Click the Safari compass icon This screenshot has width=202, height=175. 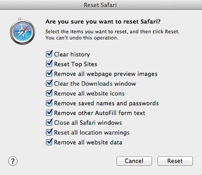point(22,31)
